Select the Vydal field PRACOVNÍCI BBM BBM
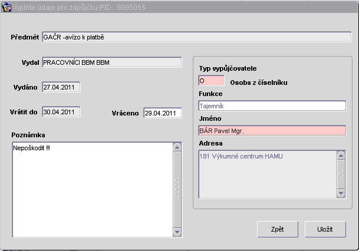Viewport: 359px width, 251px height. (112, 62)
